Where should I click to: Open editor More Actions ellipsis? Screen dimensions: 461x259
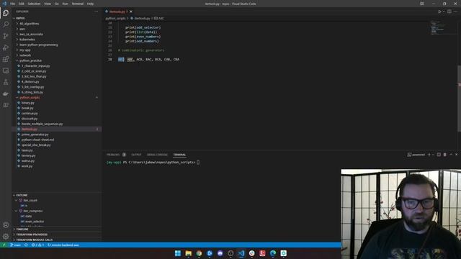(456, 12)
